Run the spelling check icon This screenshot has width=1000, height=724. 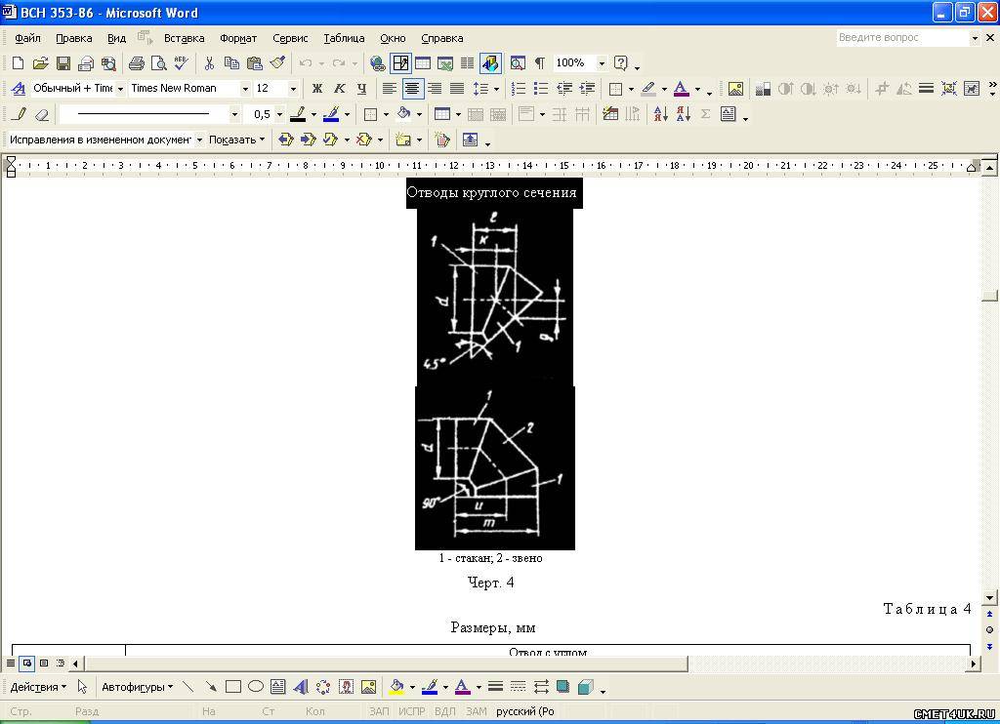[x=181, y=63]
